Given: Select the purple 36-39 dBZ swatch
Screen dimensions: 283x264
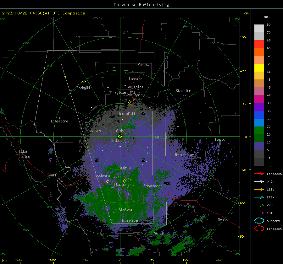Looking at the screenshot, I should point(259,107).
